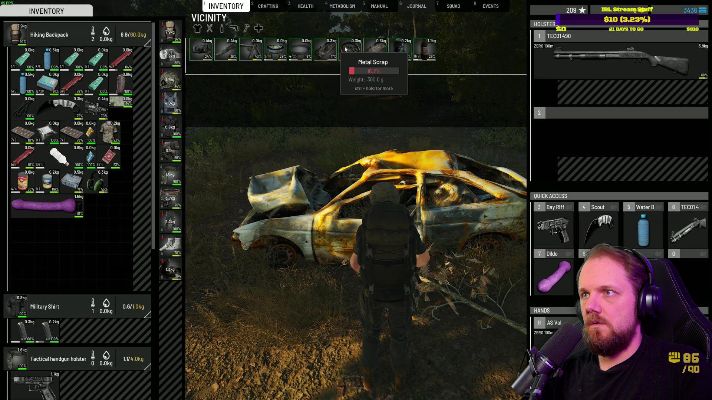Toggle the hammer filter in Vicinity

[x=246, y=28]
